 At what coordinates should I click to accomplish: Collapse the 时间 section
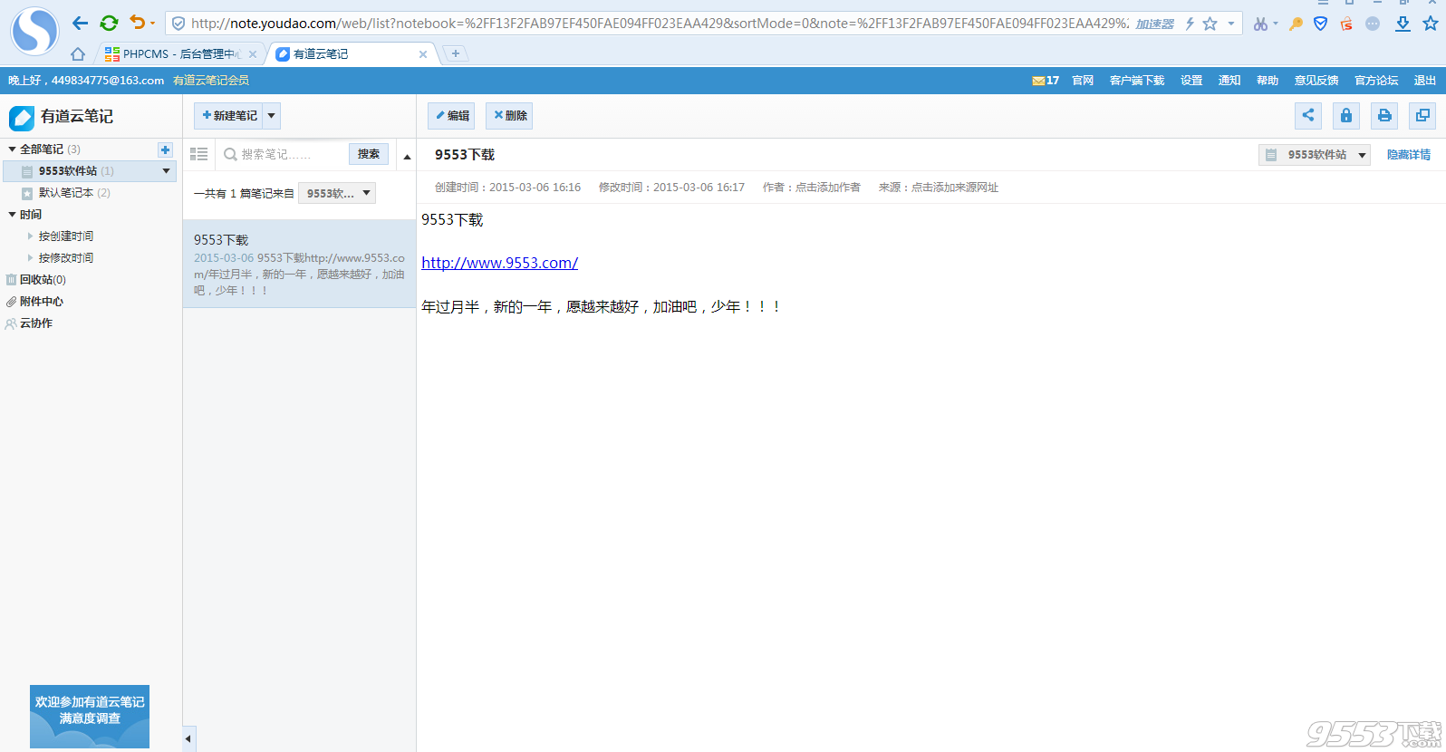(12, 215)
